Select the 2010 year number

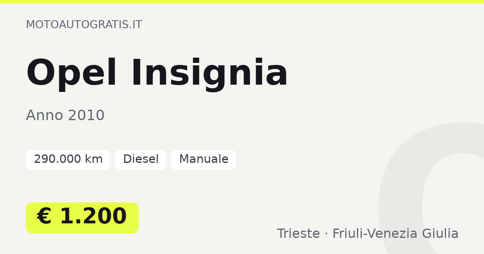tap(86, 116)
